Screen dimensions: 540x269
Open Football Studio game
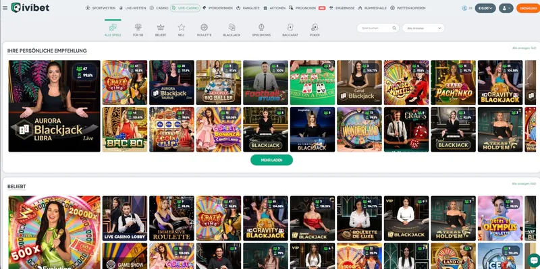[265, 82]
